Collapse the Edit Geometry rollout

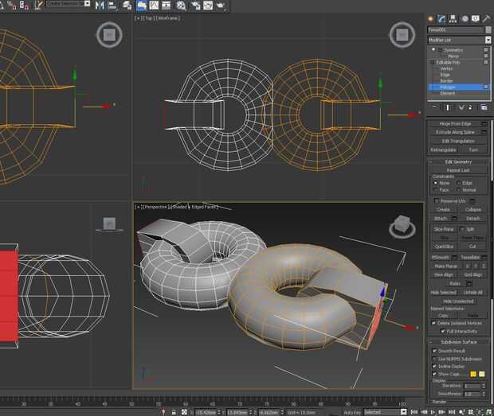point(459,161)
